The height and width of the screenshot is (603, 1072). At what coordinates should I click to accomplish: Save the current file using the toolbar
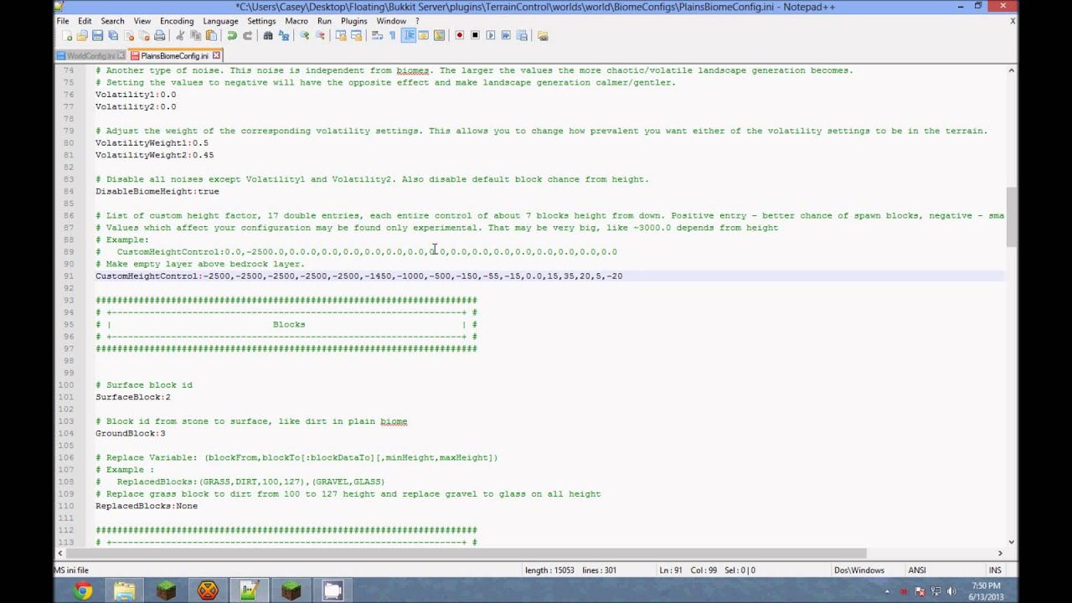coord(97,35)
